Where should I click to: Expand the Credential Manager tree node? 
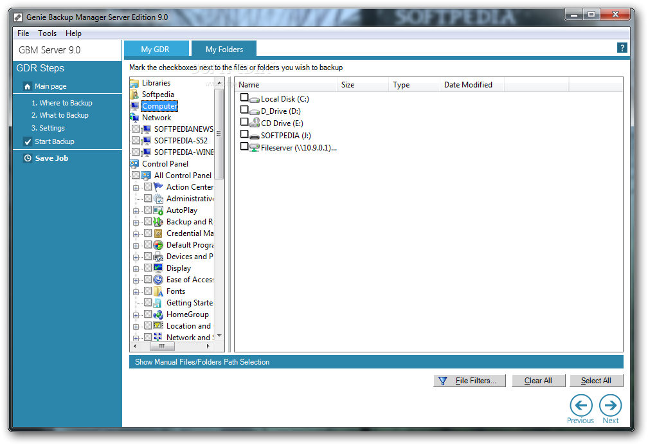coord(136,235)
